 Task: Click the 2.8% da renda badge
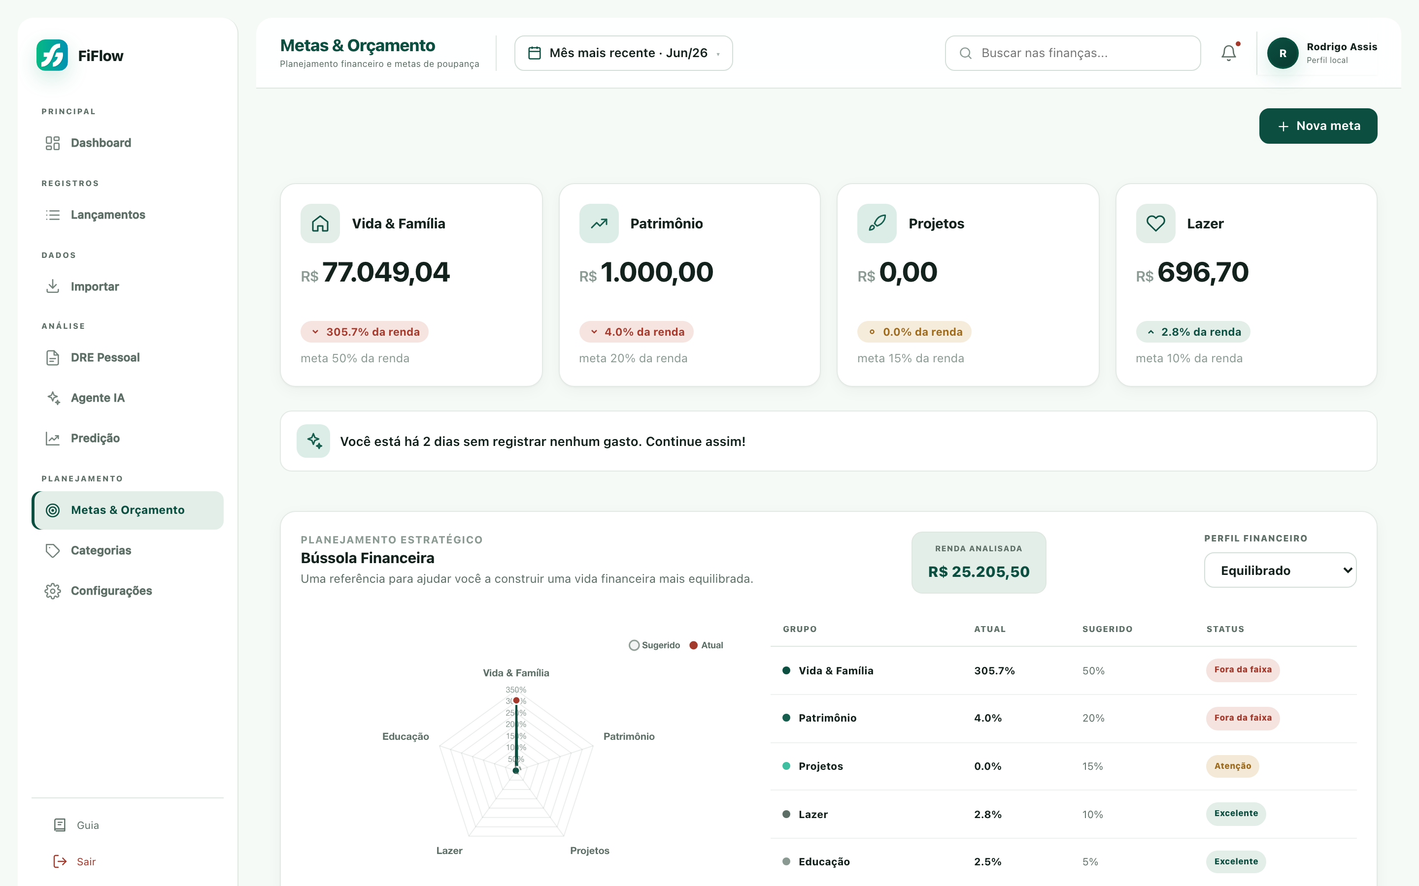[x=1193, y=332]
